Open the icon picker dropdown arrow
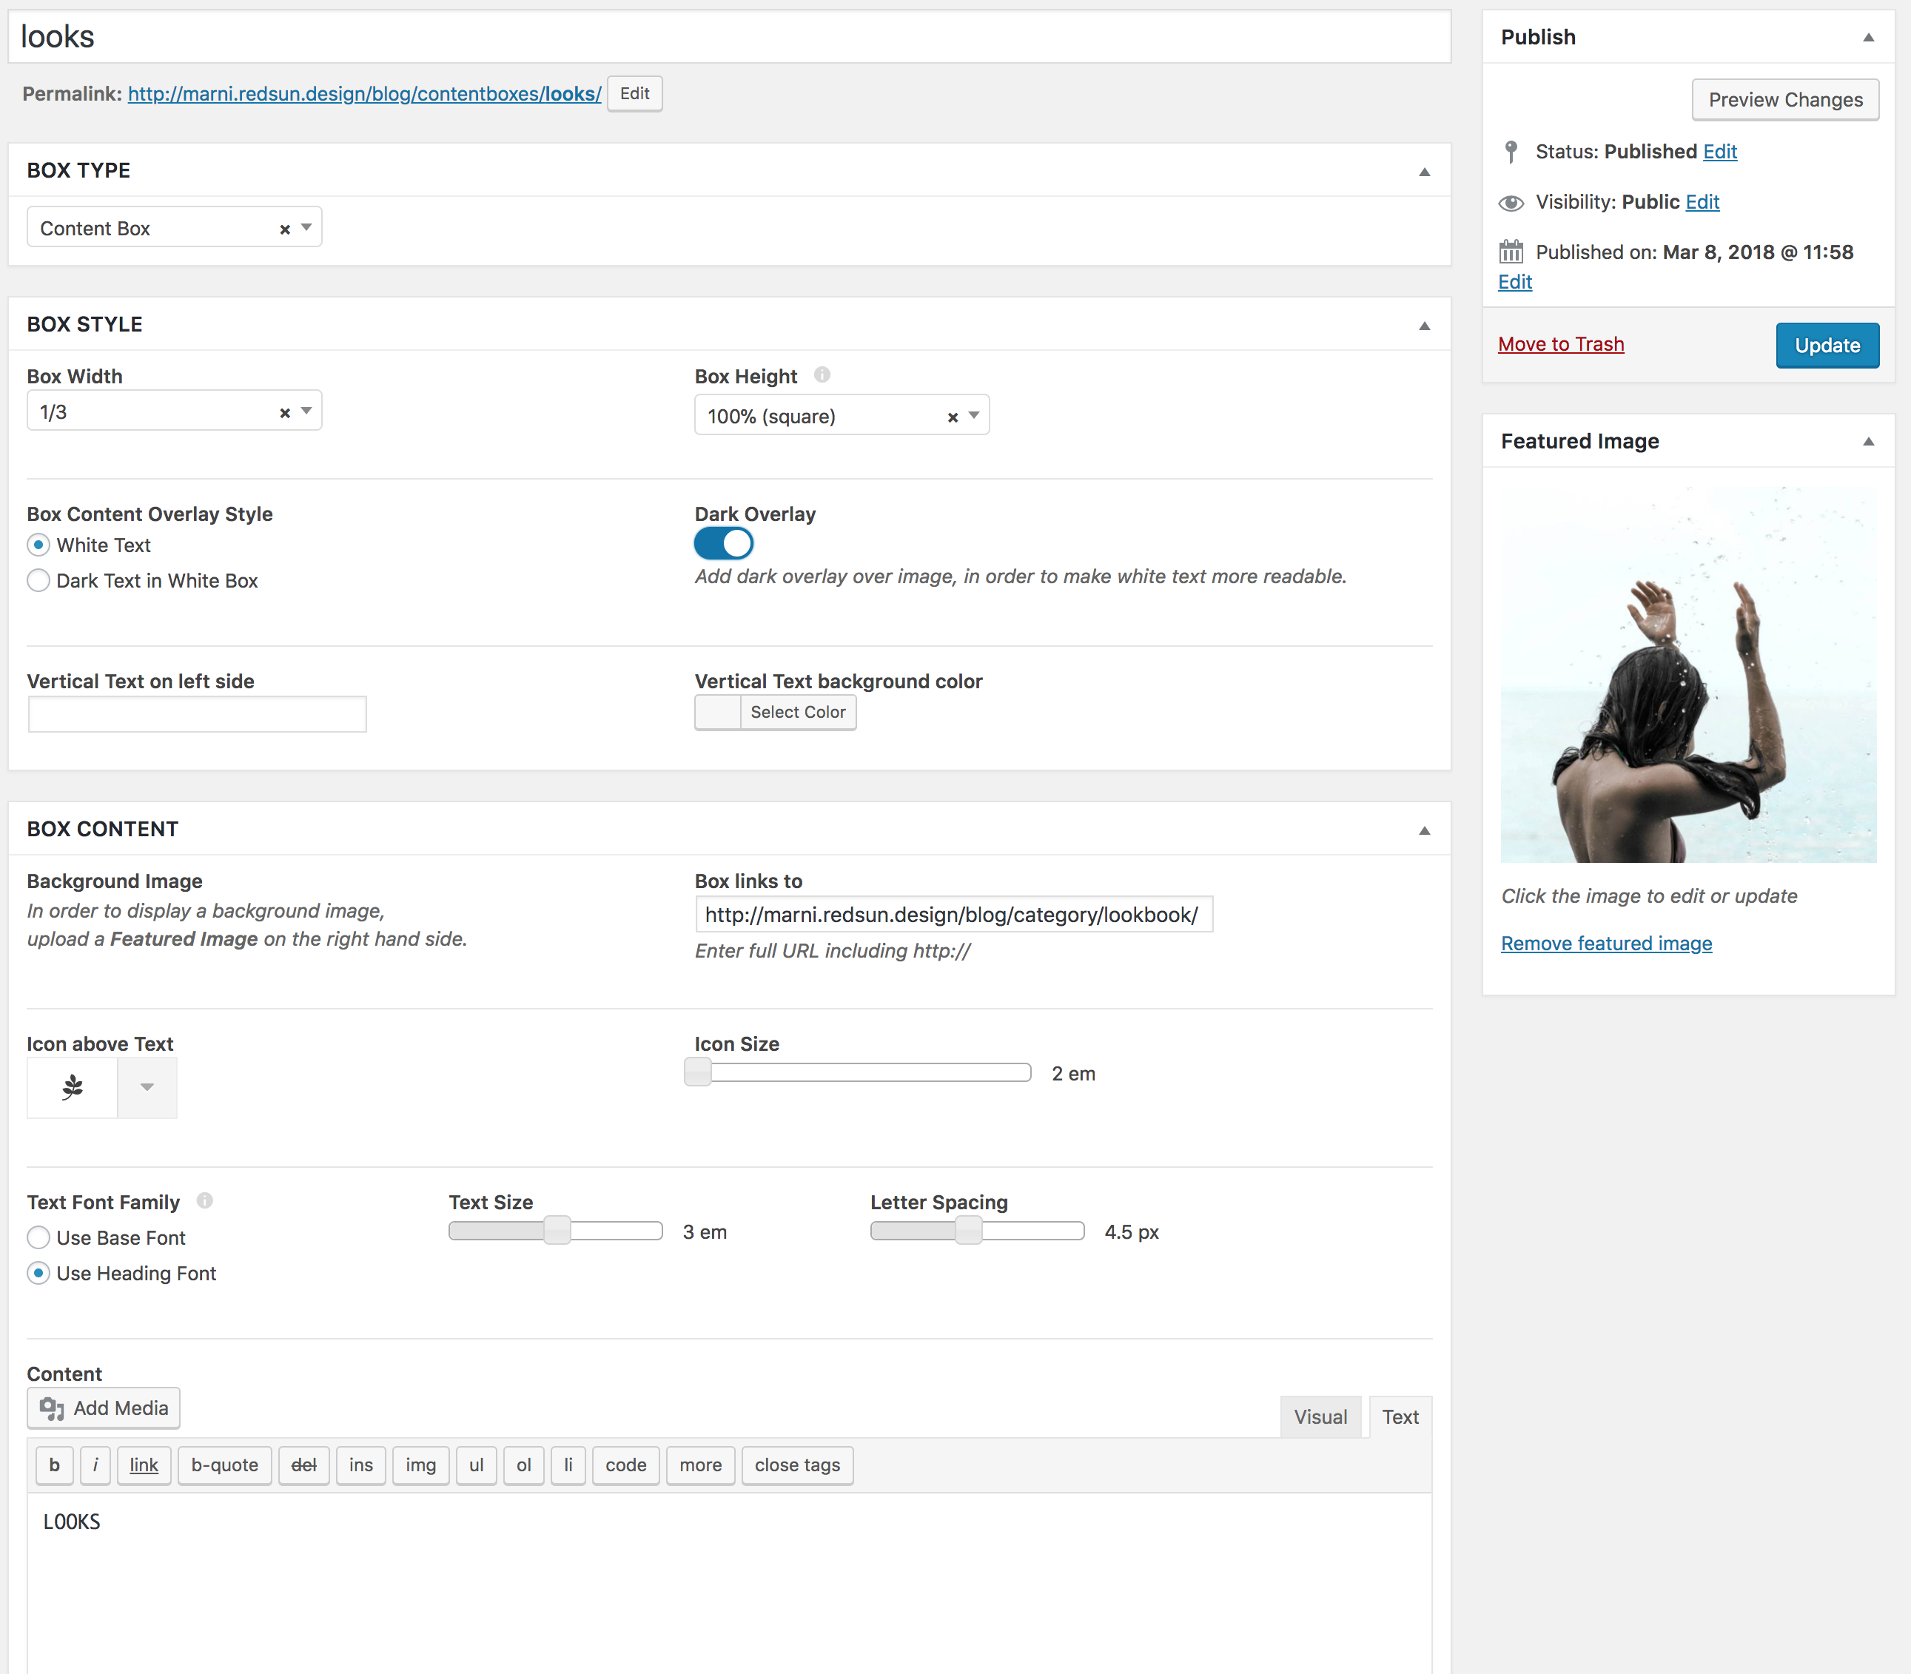The height and width of the screenshot is (1674, 1911). click(147, 1087)
